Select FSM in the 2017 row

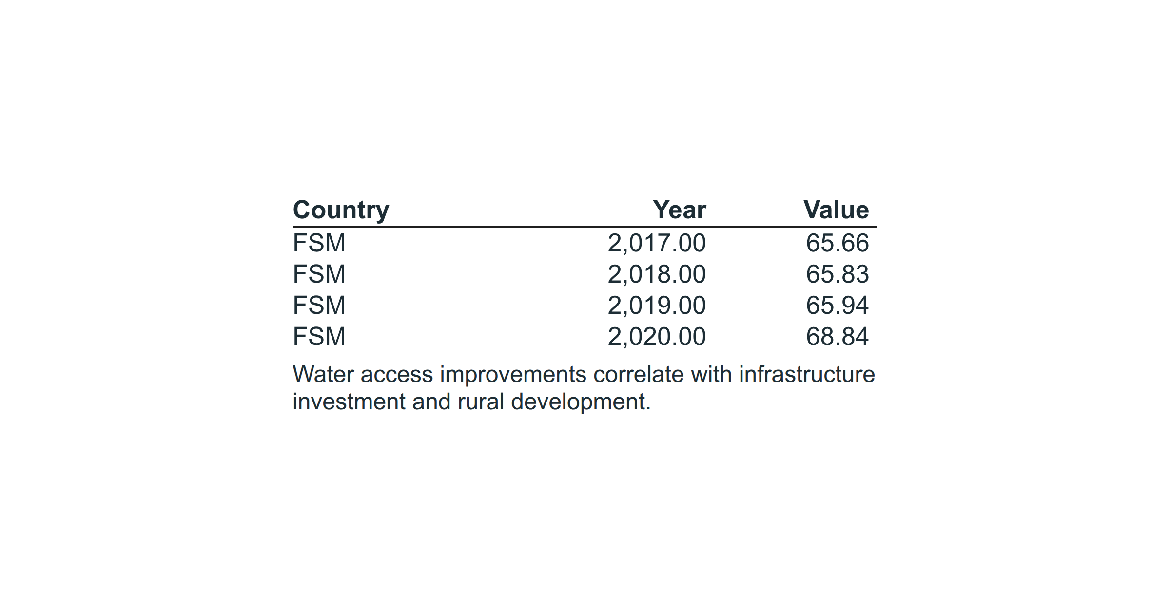[x=319, y=243]
